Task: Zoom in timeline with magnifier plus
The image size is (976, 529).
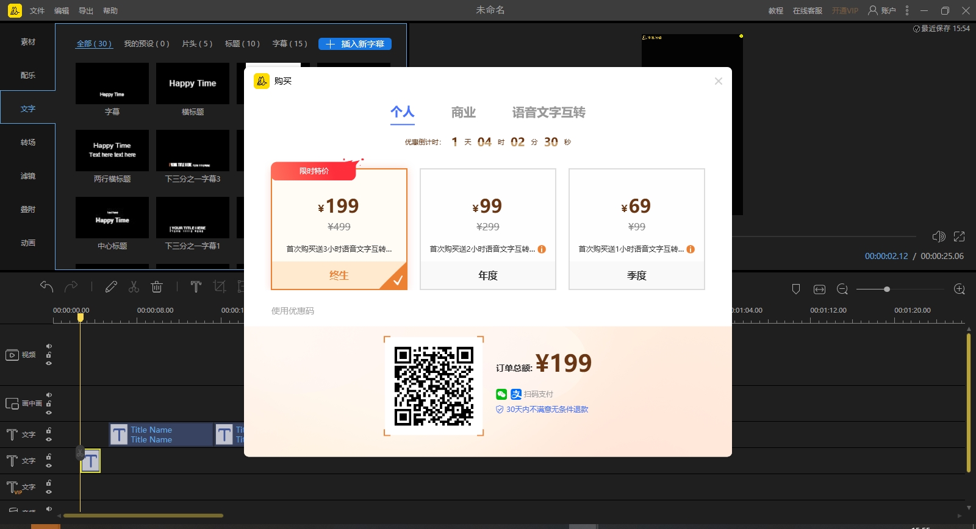Action: (959, 289)
